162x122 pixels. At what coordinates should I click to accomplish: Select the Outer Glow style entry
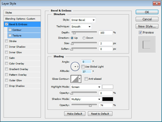[x=15, y=80]
